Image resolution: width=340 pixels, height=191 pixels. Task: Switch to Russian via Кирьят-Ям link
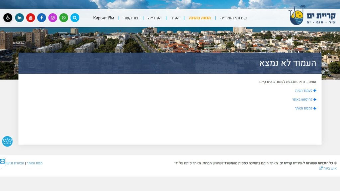pos(103,18)
